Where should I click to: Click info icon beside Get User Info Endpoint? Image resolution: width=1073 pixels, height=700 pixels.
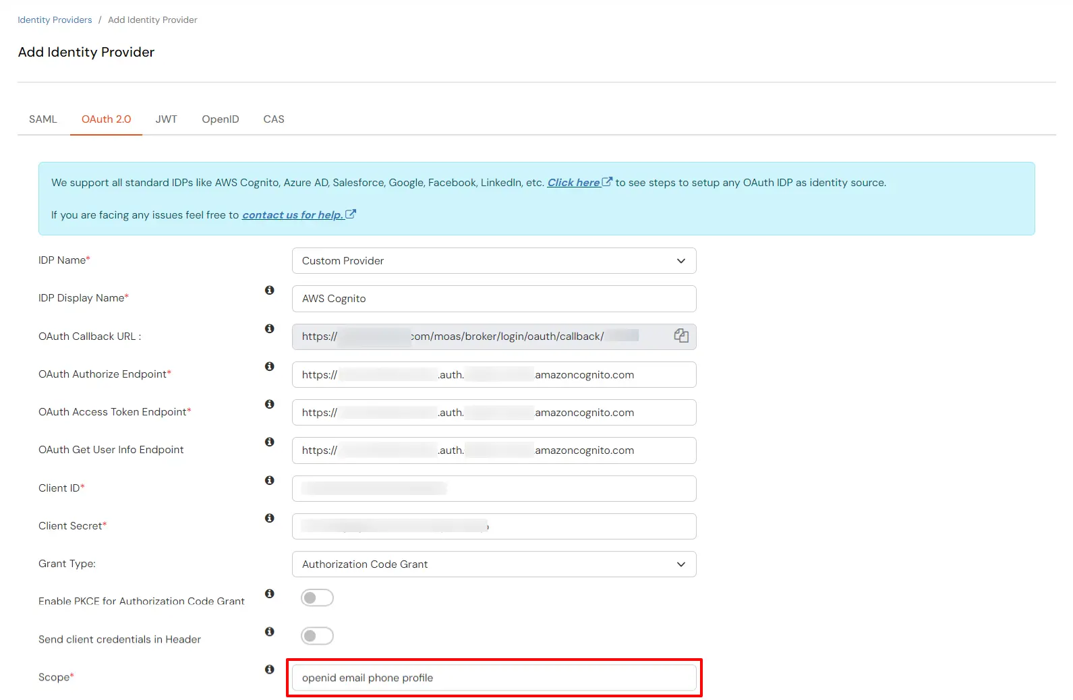(270, 442)
